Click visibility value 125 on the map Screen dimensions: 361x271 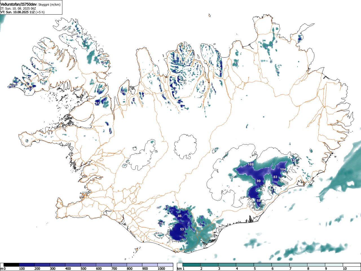(294, 161)
